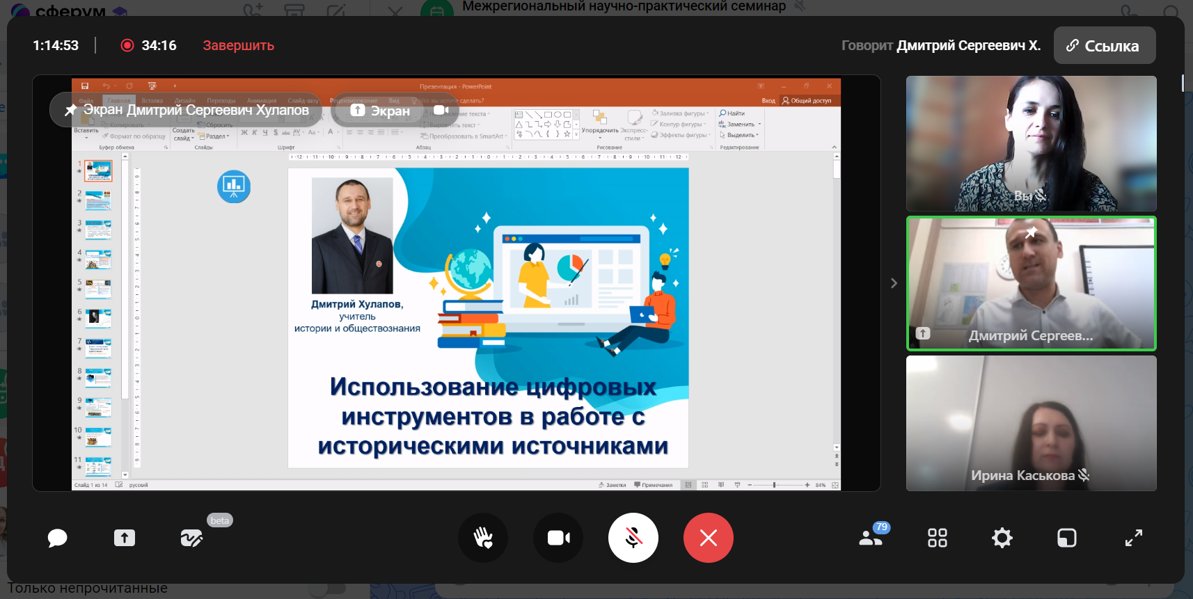Click the slide panel vertical scrollbar
The width and height of the screenshot is (1193, 599).
[x=125, y=317]
